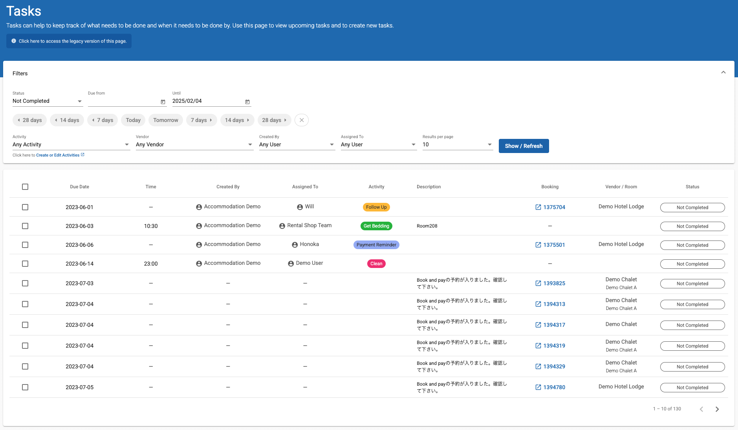Image resolution: width=738 pixels, height=430 pixels.
Task: Select the 2023-07-05 task checkbox
Action: click(25, 387)
